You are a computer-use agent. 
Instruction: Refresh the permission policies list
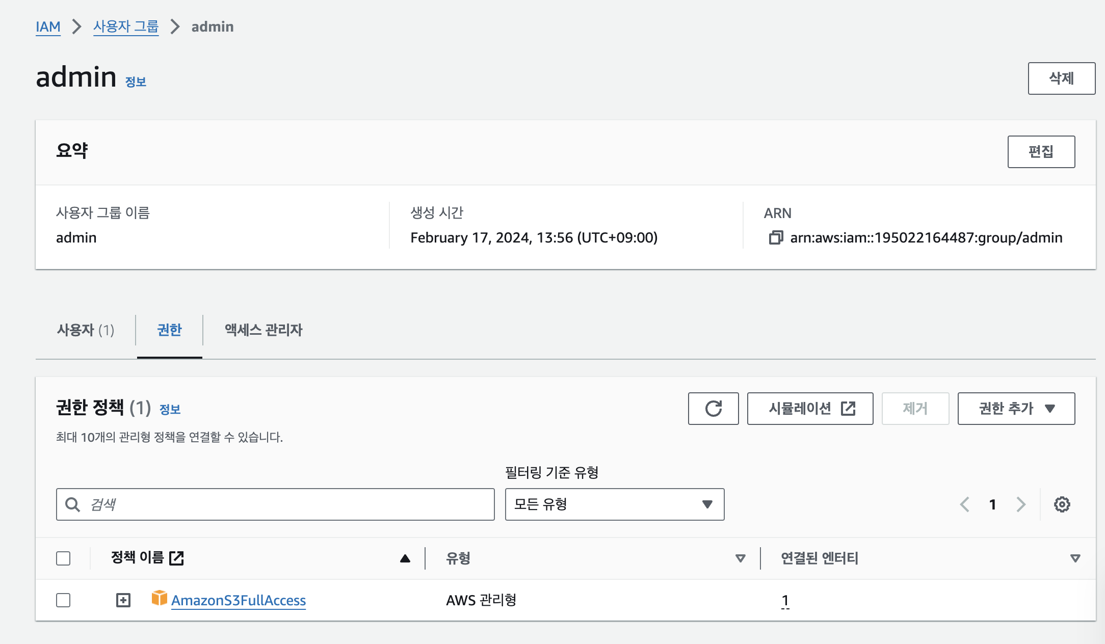713,408
